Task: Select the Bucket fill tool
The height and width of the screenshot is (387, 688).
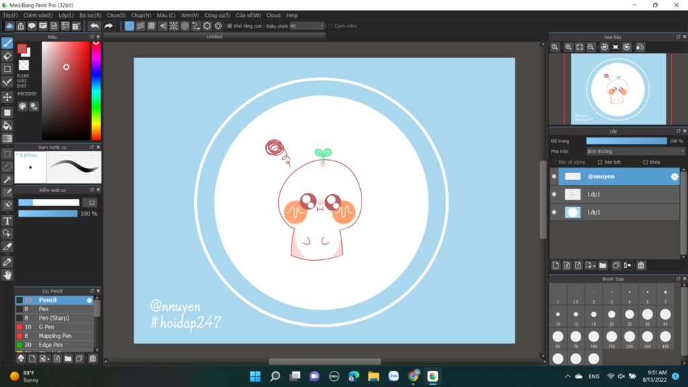Action: (7, 126)
